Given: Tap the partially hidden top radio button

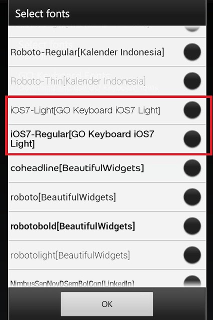Looking at the screenshot, I should point(192,29).
